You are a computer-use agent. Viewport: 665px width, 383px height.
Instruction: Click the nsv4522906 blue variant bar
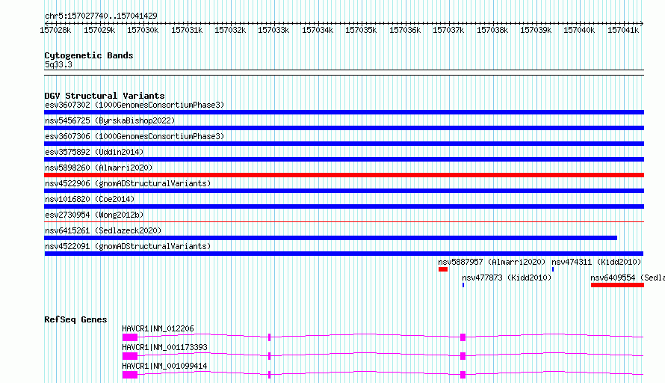coord(344,191)
